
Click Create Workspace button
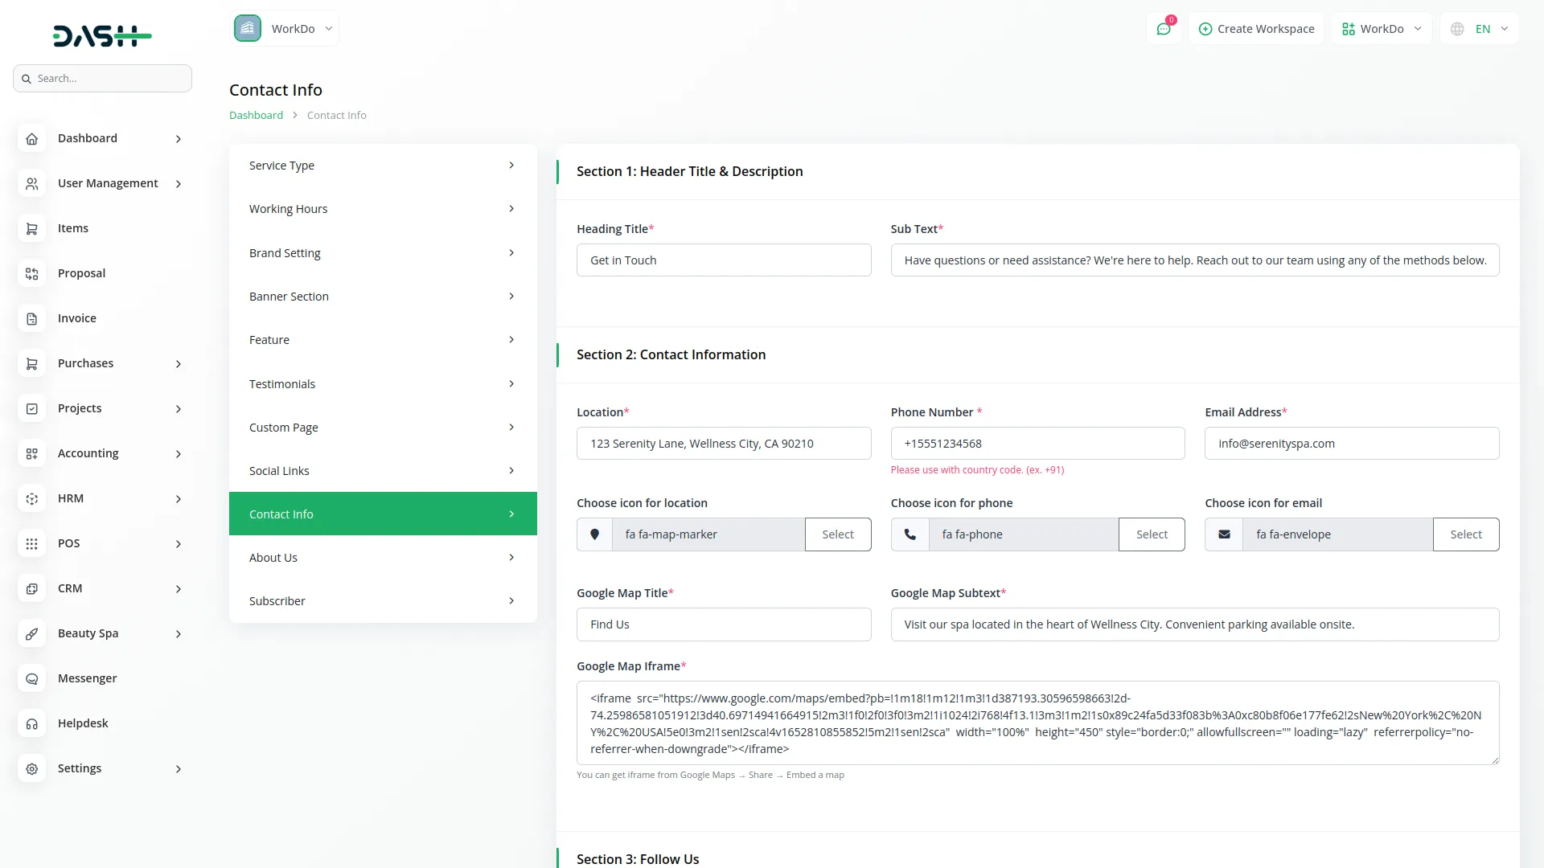point(1256,29)
